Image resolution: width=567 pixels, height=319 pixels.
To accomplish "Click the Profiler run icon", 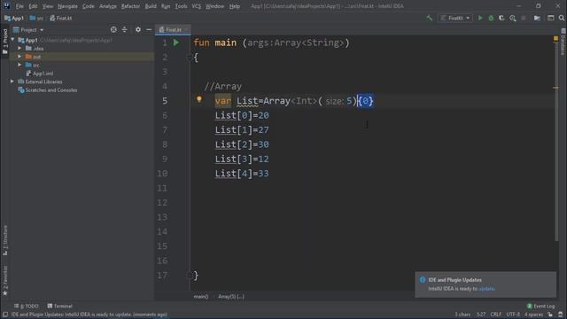I will tap(512, 18).
